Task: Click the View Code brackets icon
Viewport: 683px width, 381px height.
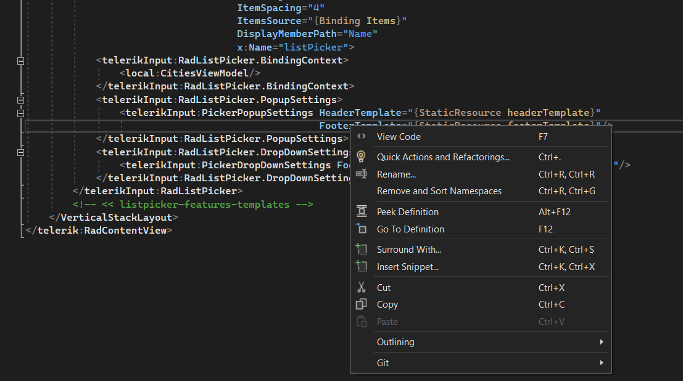Action: tap(362, 137)
